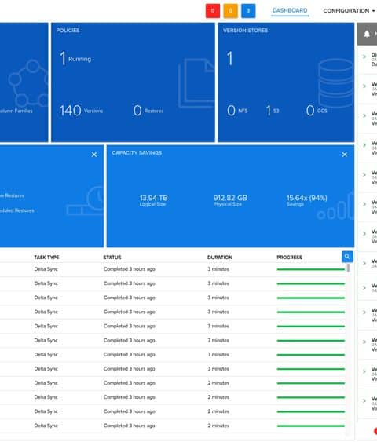Click the '140 Versions' count
377x442 pixels.
coord(81,111)
